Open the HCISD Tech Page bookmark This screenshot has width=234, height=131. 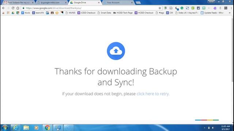tap(123, 13)
